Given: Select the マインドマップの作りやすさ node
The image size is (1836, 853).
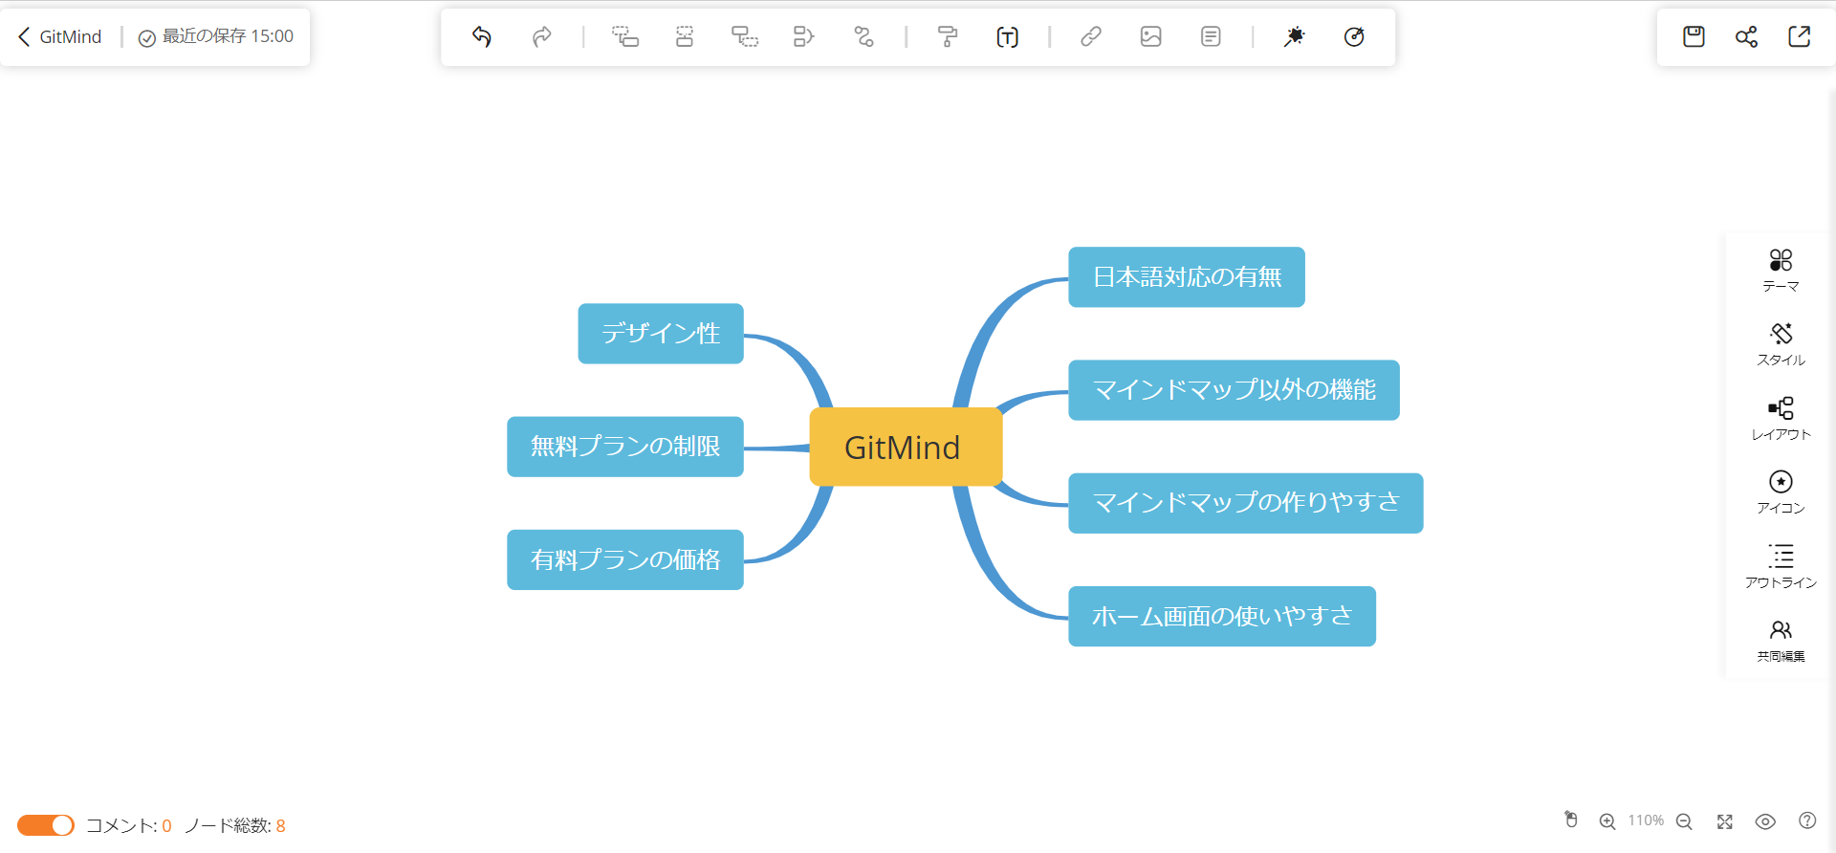Looking at the screenshot, I should click(1246, 503).
